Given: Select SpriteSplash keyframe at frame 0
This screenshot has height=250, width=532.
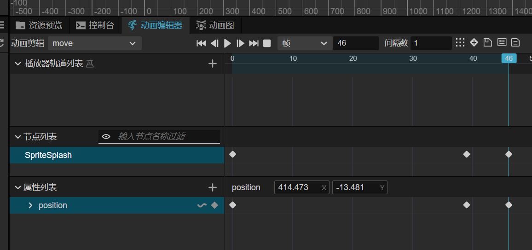Looking at the screenshot, I should click(x=232, y=154).
